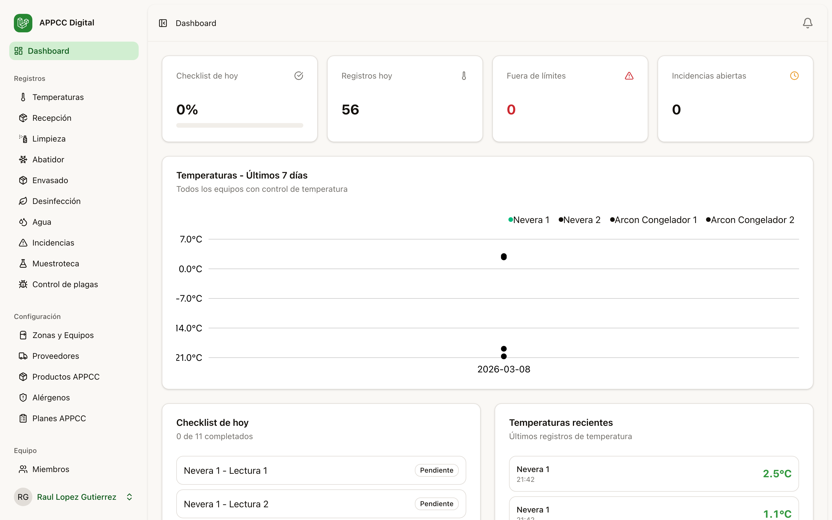Click the bug icon for Control de plagas
The width and height of the screenshot is (832, 520).
point(23,285)
